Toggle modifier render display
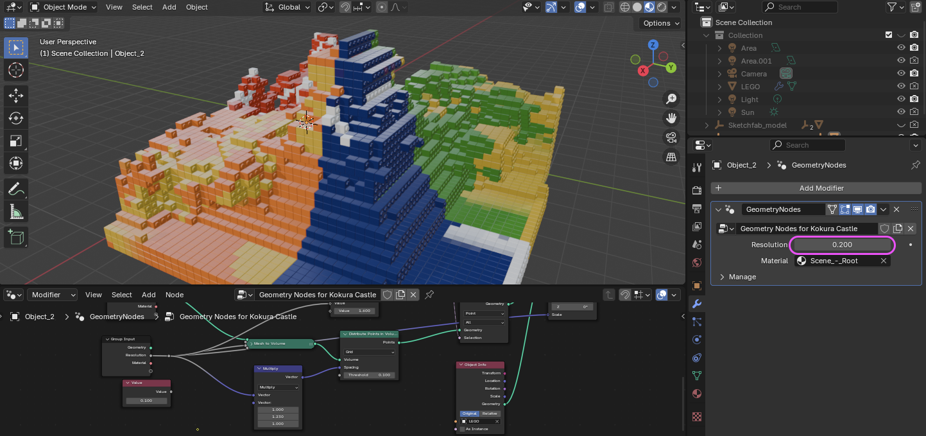 coord(870,209)
